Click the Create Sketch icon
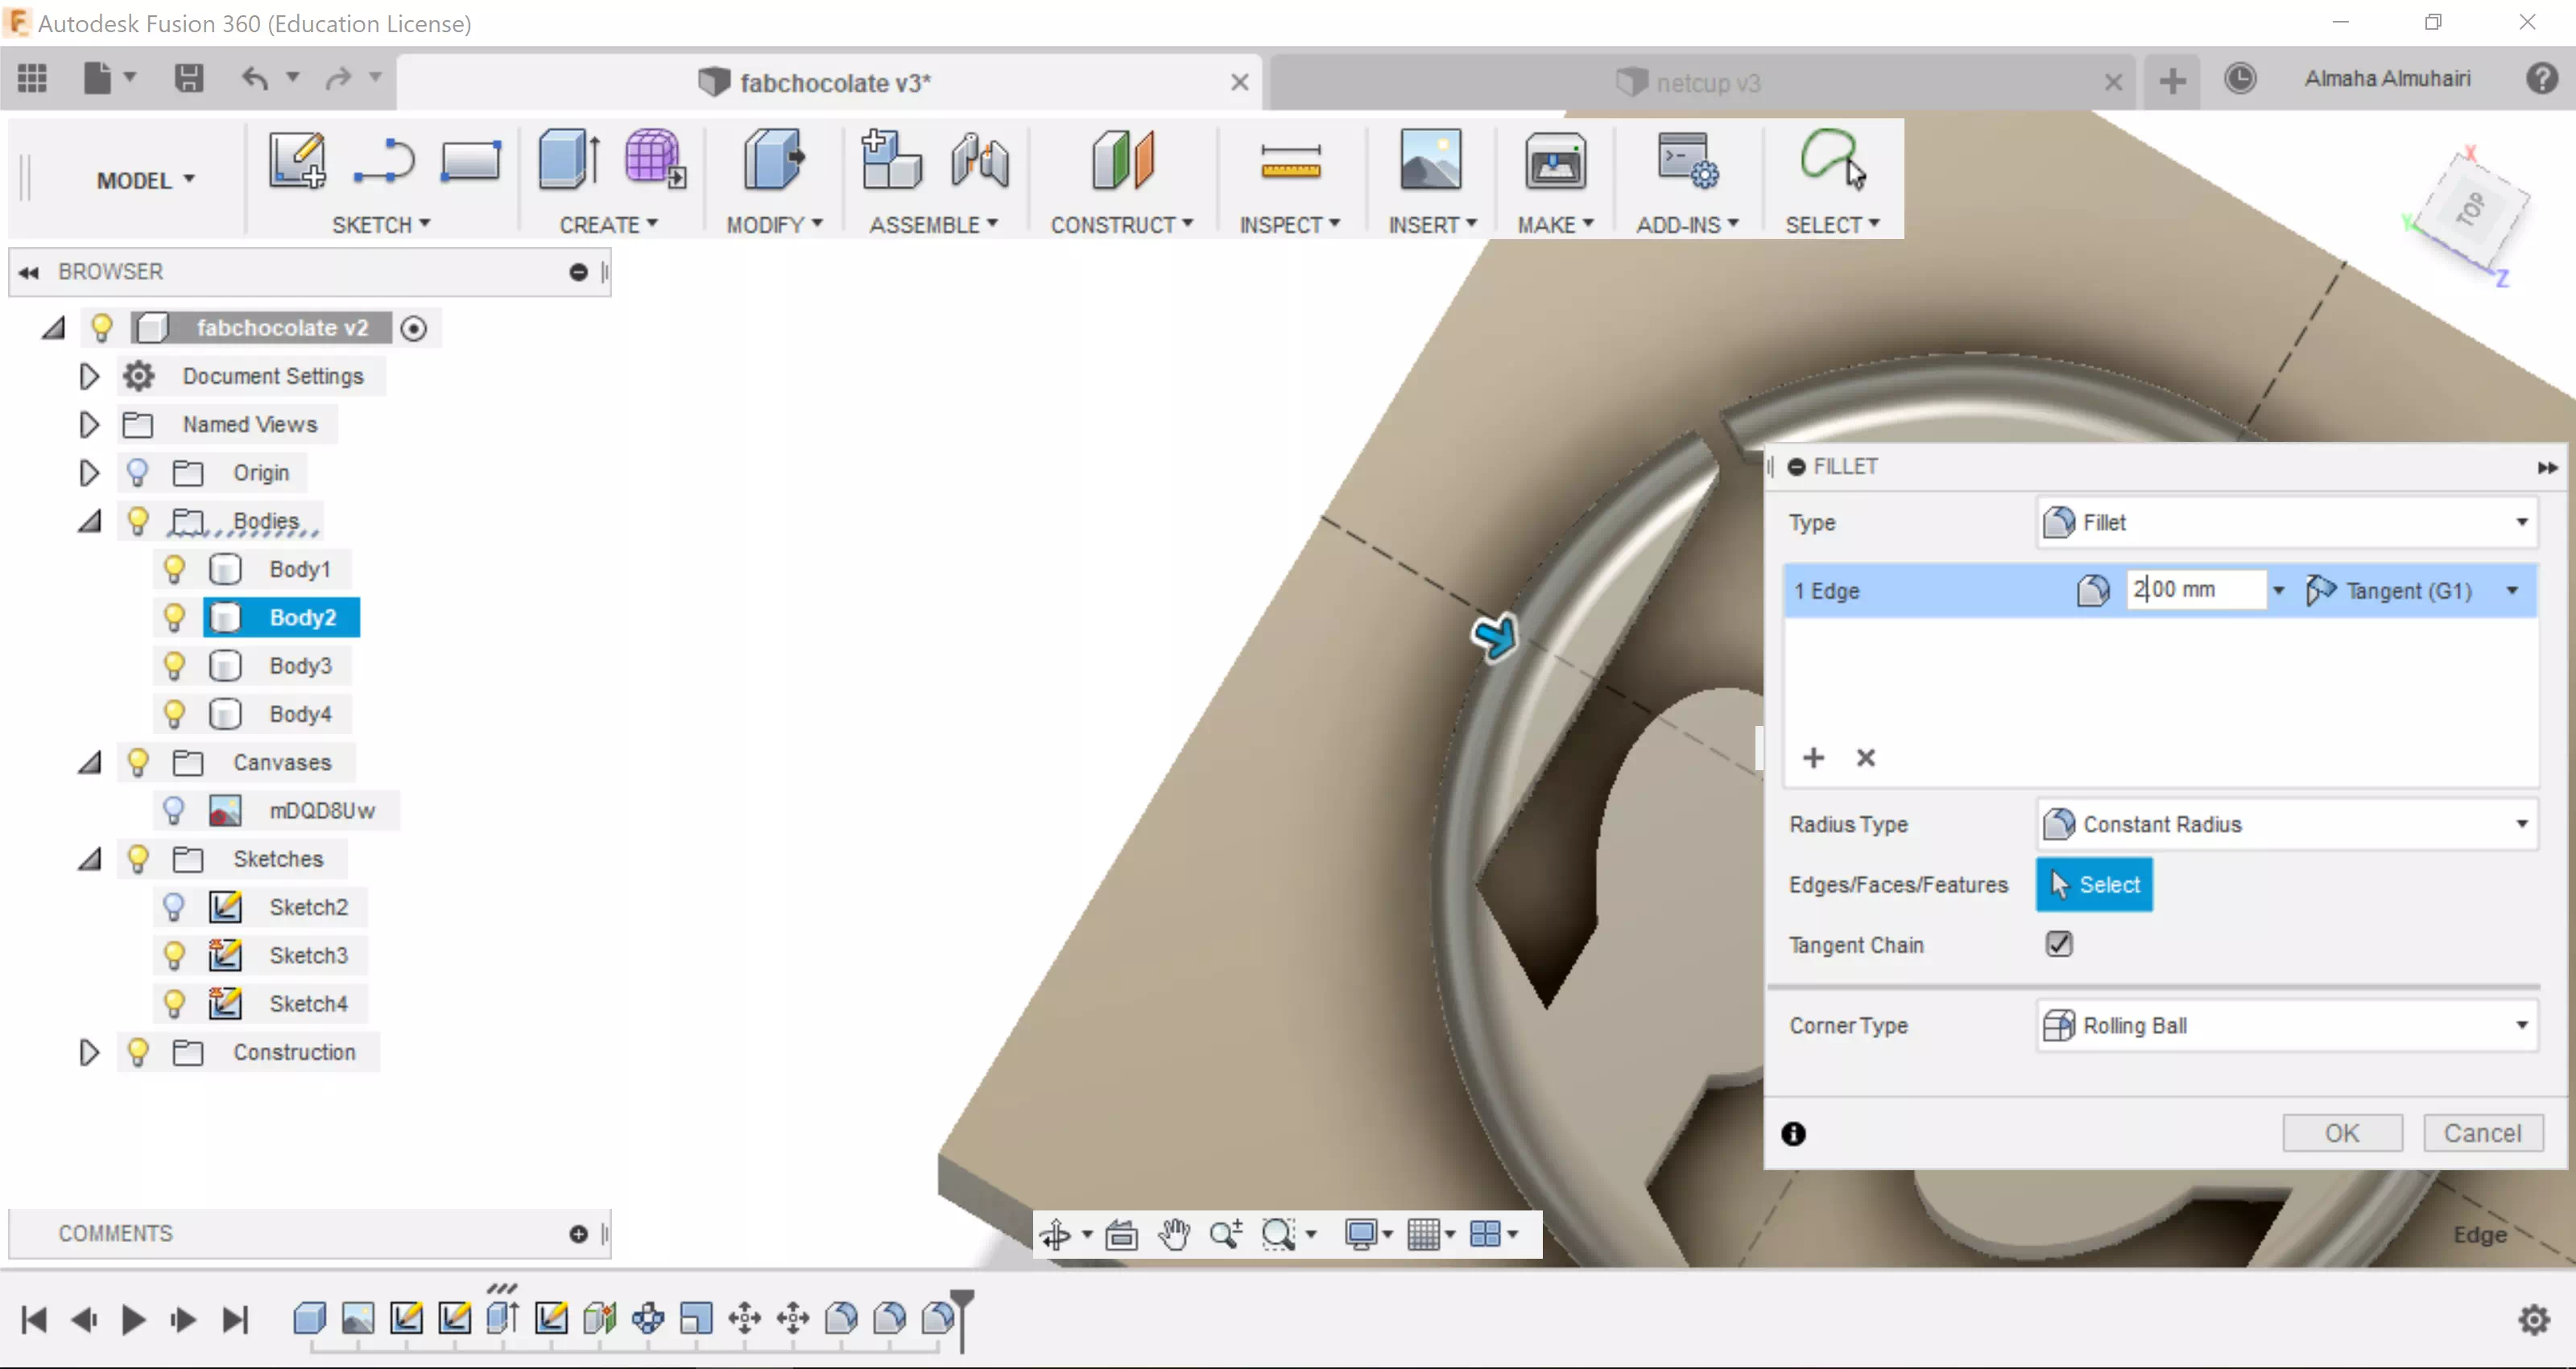This screenshot has height=1369, width=2576. [297, 161]
